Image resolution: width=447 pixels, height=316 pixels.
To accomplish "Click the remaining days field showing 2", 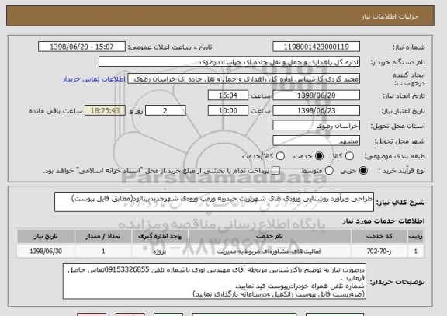I will pos(165,110).
